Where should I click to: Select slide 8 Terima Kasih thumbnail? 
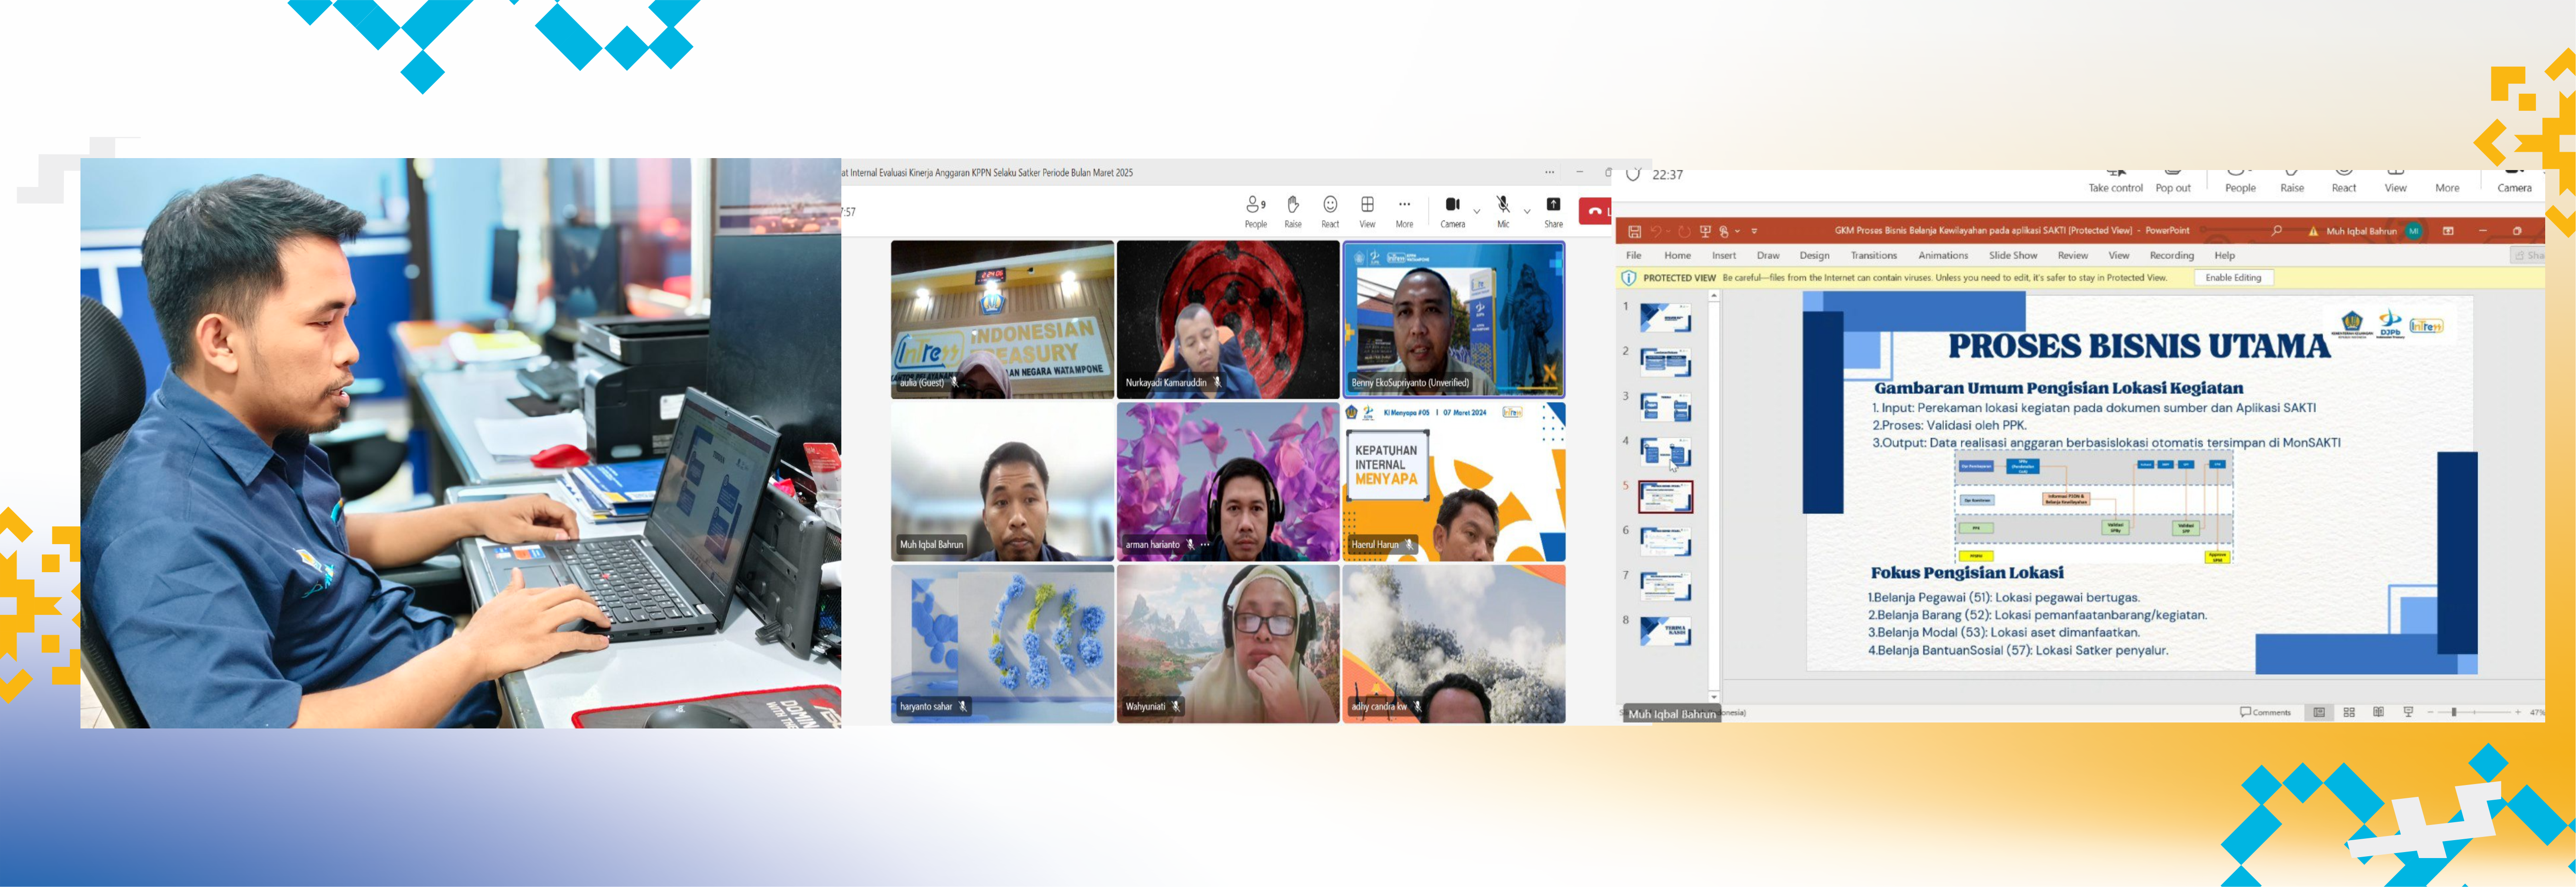click(x=1665, y=632)
